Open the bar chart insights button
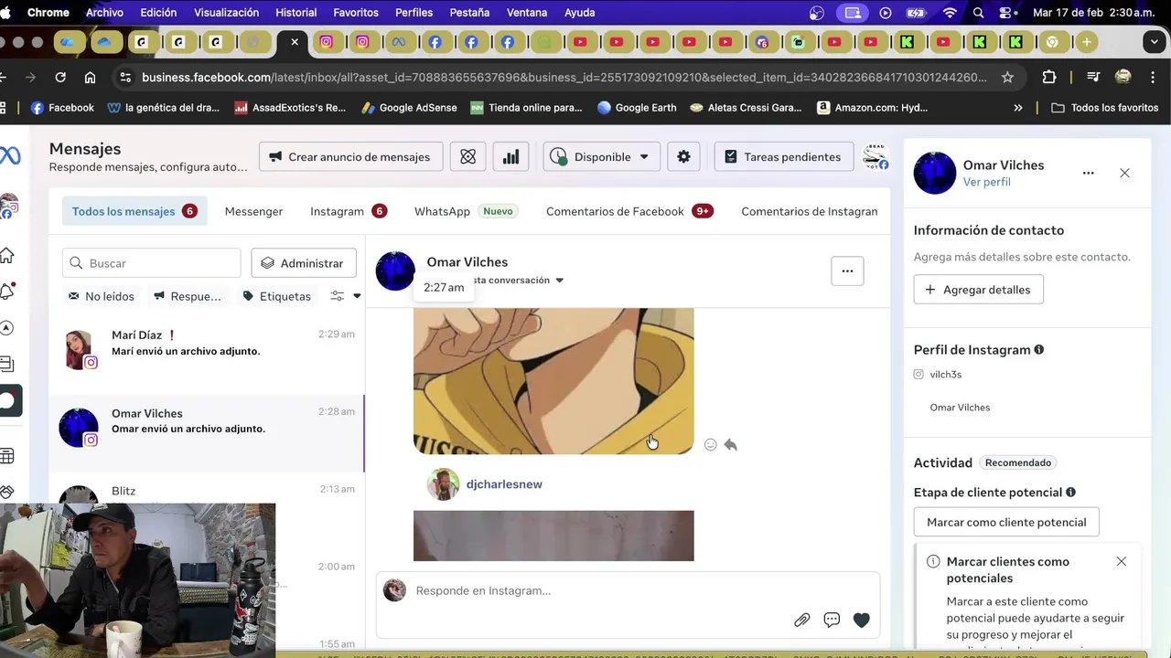 coord(510,156)
